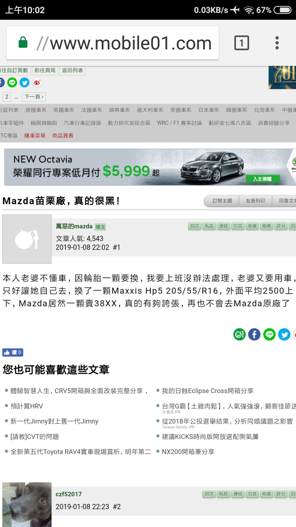
Task: Go to 下一頁 next page
Action: 34,97
